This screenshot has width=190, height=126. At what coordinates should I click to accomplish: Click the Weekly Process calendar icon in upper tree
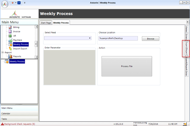point(10,44)
